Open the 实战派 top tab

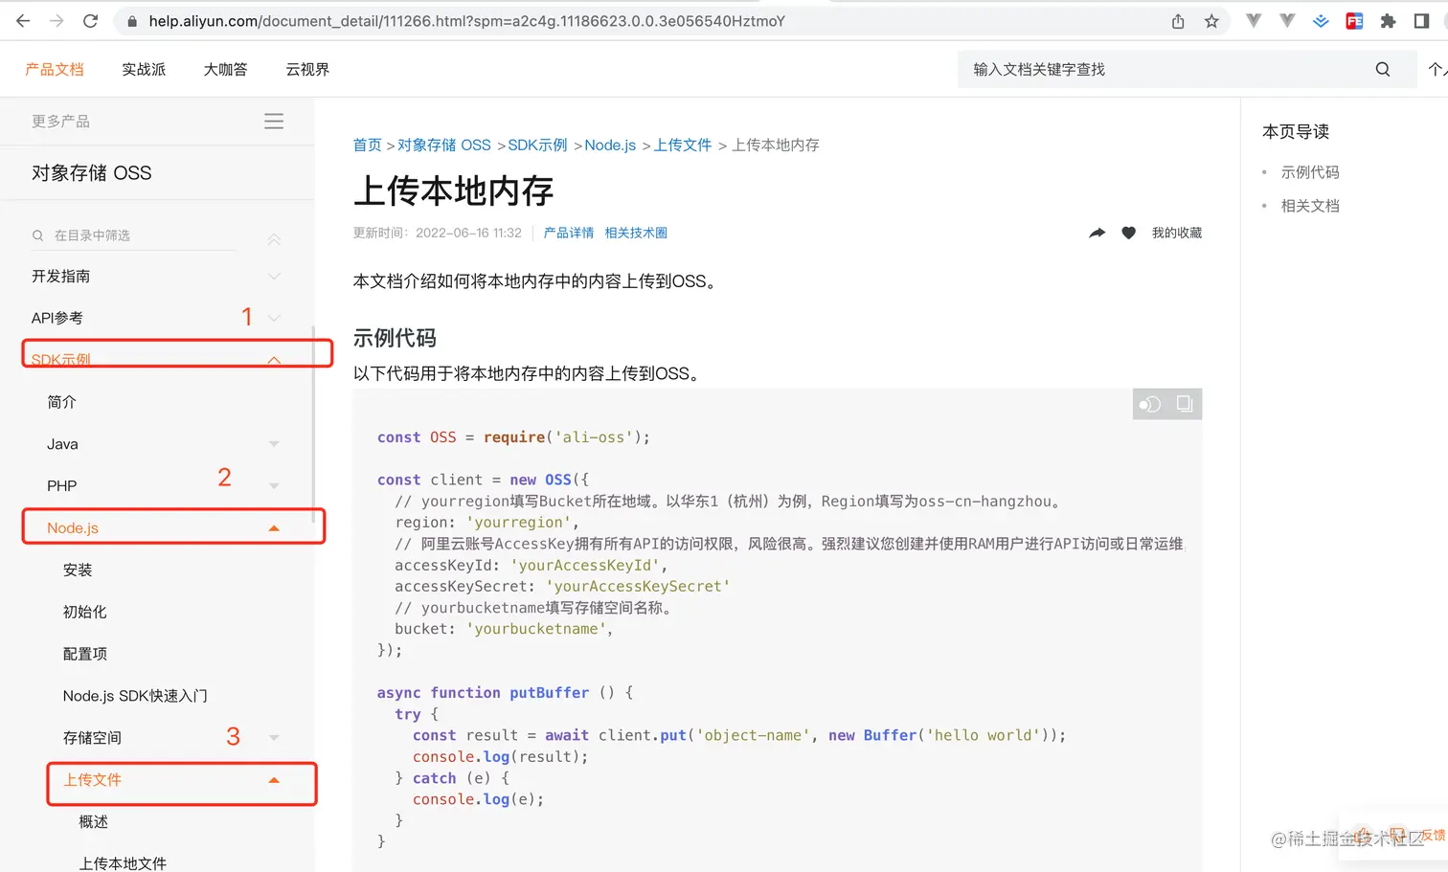(x=144, y=69)
